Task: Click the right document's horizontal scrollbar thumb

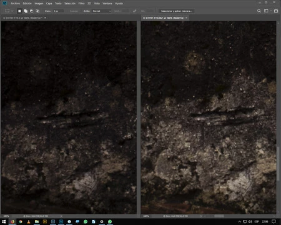Action: (219, 216)
